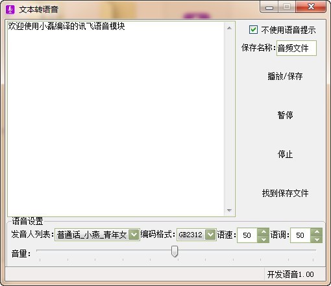The image size is (331, 286).
Task: Select 普通话_小燕_青年女 combo box text
Action: [x=92, y=235]
